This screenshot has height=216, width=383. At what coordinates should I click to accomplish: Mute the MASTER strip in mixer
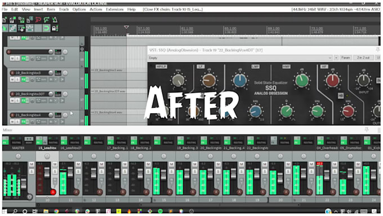click(x=32, y=164)
